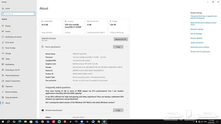Open the TikTok icon on the taskbar
Screen dimensions: 221x124
coord(70,121)
